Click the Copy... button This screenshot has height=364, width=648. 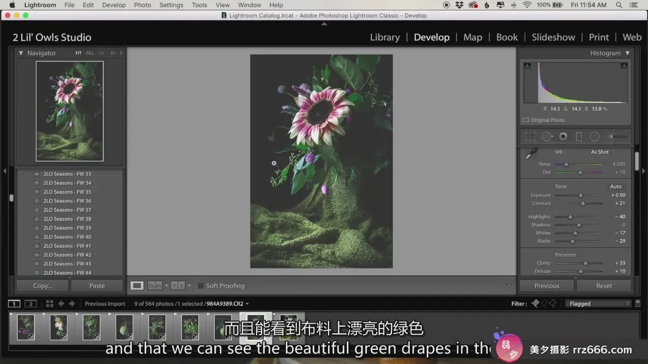click(43, 286)
